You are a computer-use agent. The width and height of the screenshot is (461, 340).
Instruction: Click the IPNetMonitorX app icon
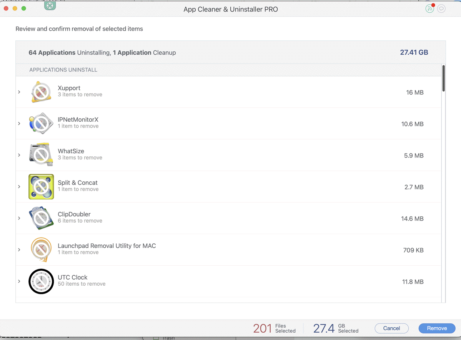point(41,123)
